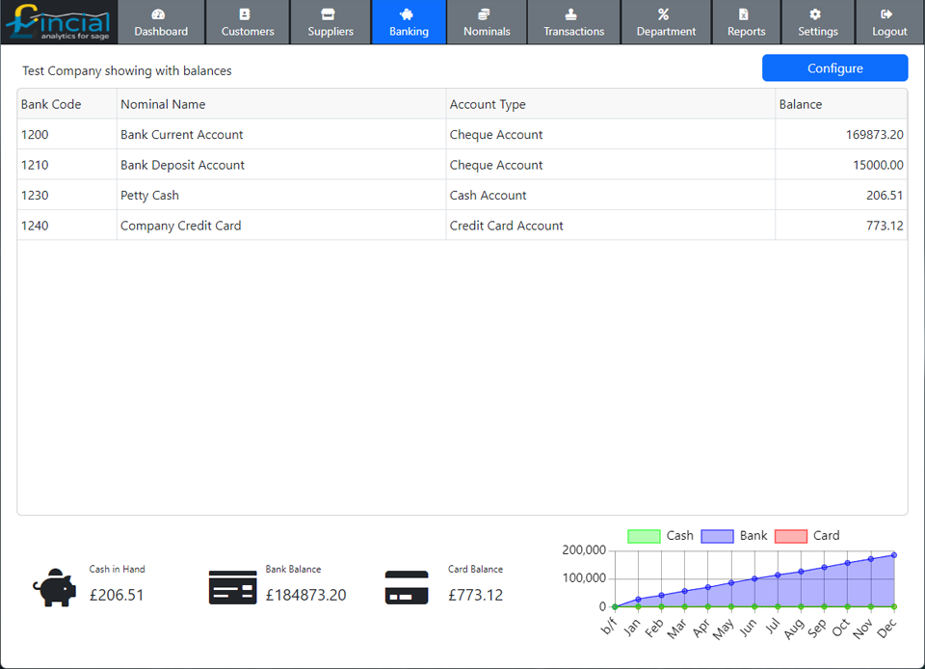
Task: Toggle the Cash legend swatch
Action: 644,536
